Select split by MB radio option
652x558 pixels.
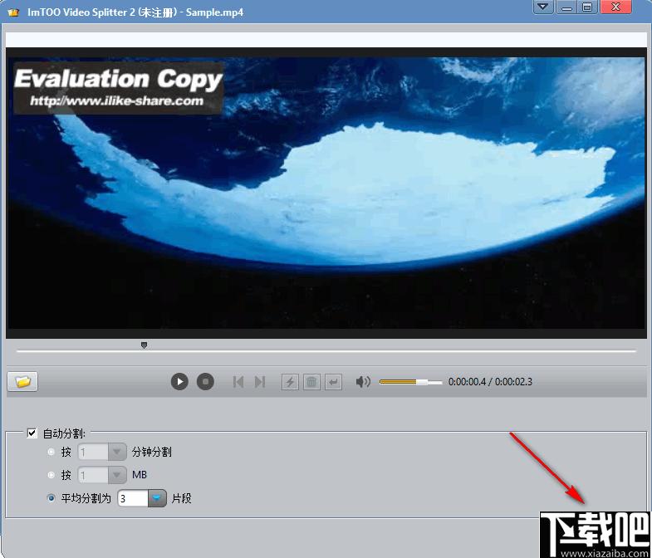(52, 475)
